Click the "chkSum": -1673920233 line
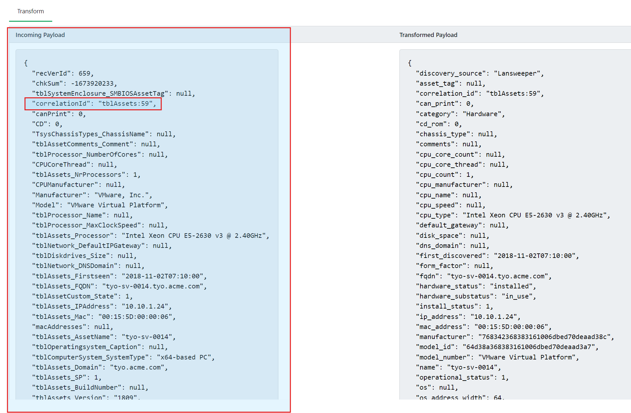631x413 pixels. pos(74,83)
